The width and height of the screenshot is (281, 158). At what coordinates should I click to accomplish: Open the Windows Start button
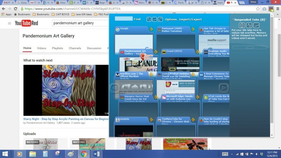coord(5,154)
